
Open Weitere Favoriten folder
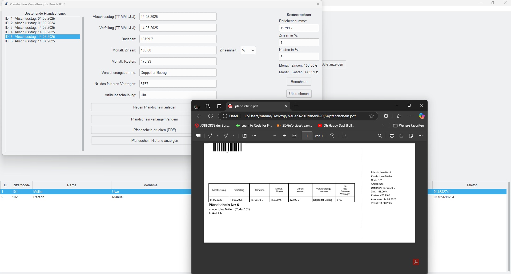click(408, 126)
